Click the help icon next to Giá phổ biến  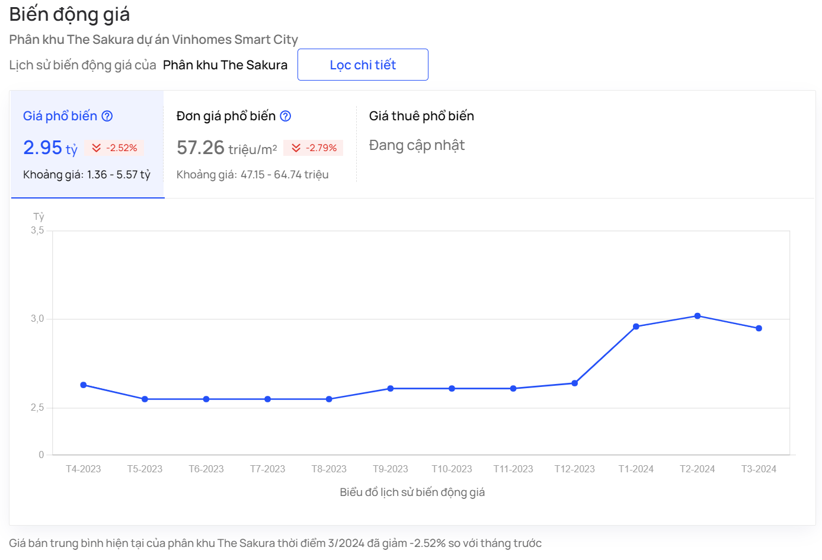pyautogui.click(x=107, y=116)
